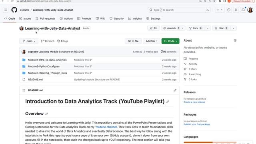Open the latest commit message link
256x144 pixels.
(61, 52)
